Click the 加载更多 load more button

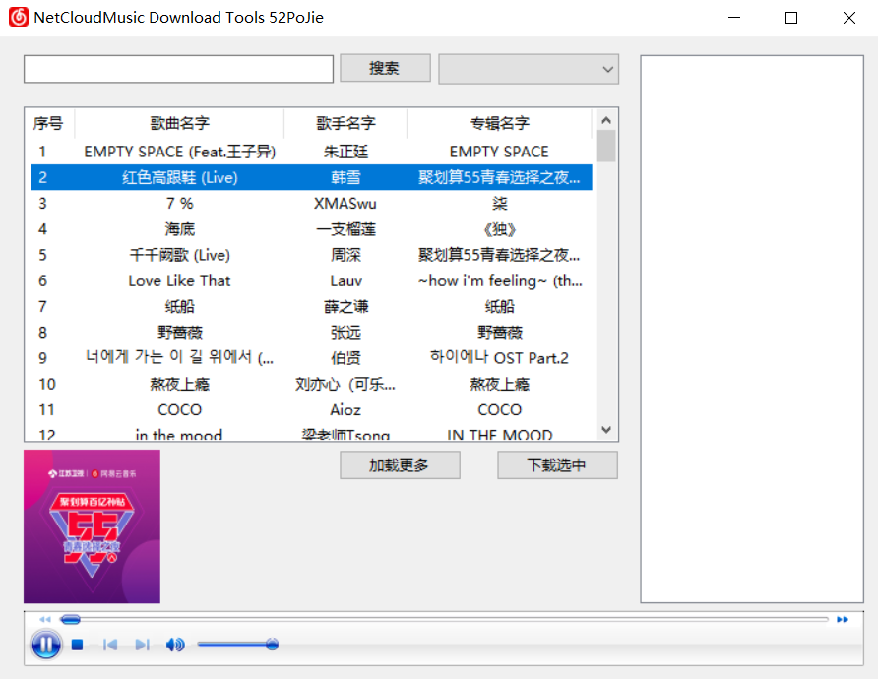[x=400, y=465]
